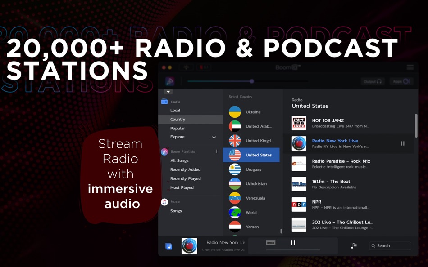The width and height of the screenshot is (428, 267).
Task: Click the Uruguay country name
Action: (254, 169)
